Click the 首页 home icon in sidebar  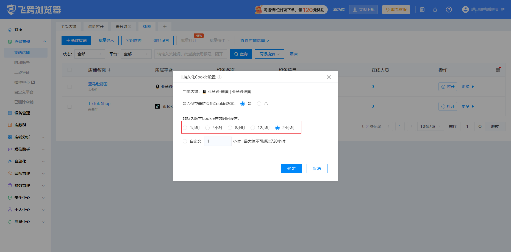[10, 30]
